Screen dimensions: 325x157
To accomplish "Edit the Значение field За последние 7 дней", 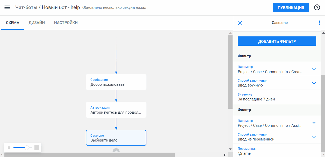I will pyautogui.click(x=277, y=97).
